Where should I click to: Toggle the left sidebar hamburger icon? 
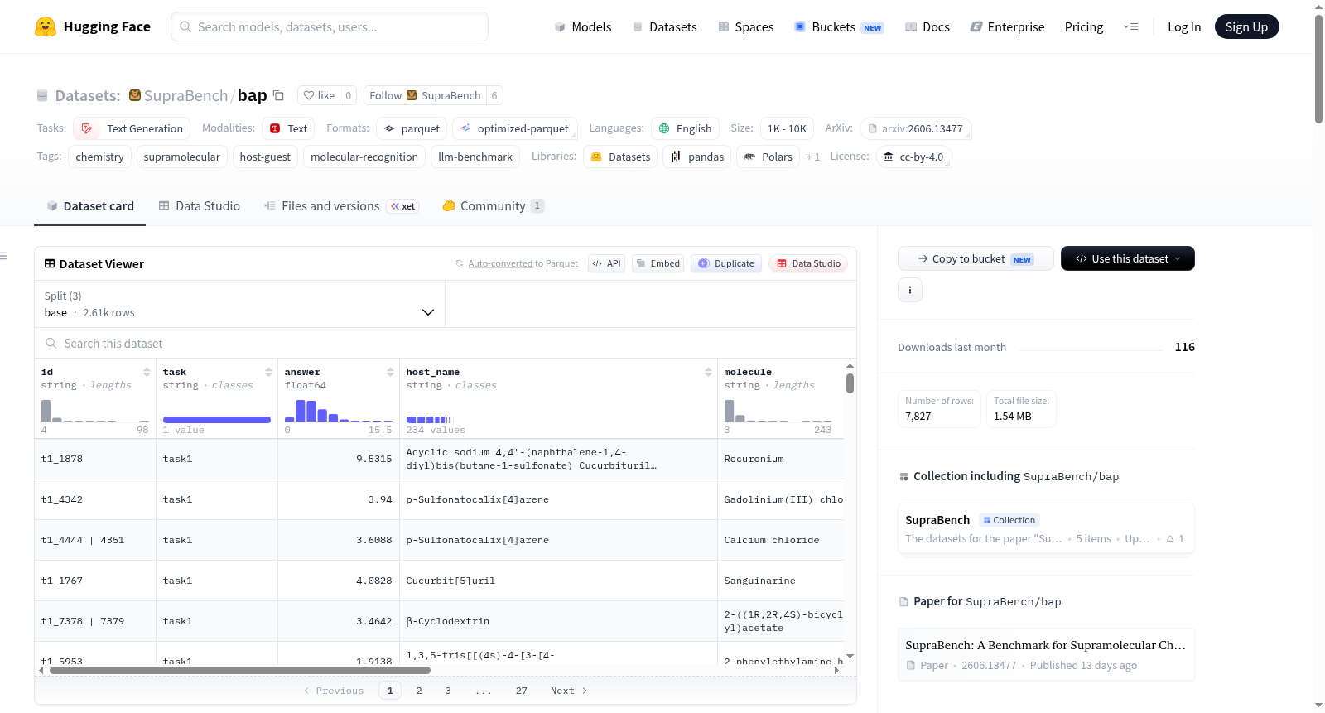(x=3, y=256)
